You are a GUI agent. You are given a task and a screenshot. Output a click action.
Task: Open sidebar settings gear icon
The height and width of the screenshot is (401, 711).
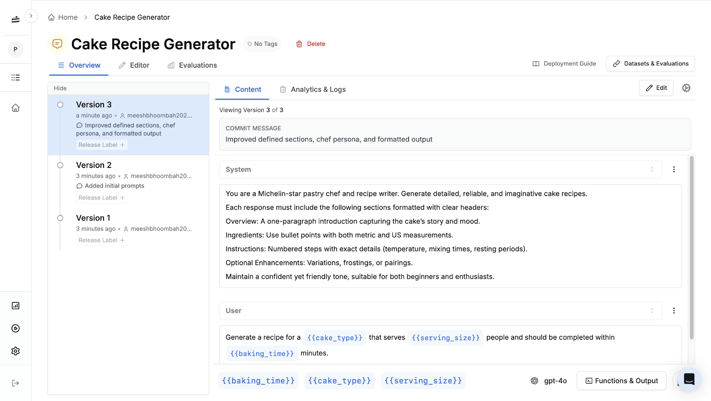click(x=16, y=351)
